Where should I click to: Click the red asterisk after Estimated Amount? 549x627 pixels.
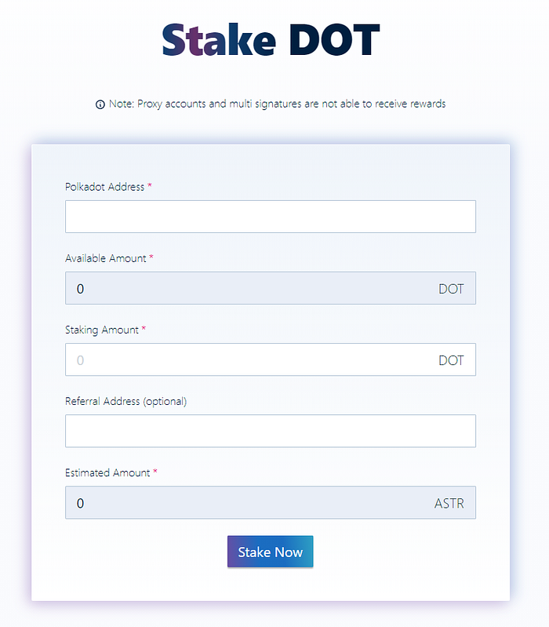click(155, 472)
